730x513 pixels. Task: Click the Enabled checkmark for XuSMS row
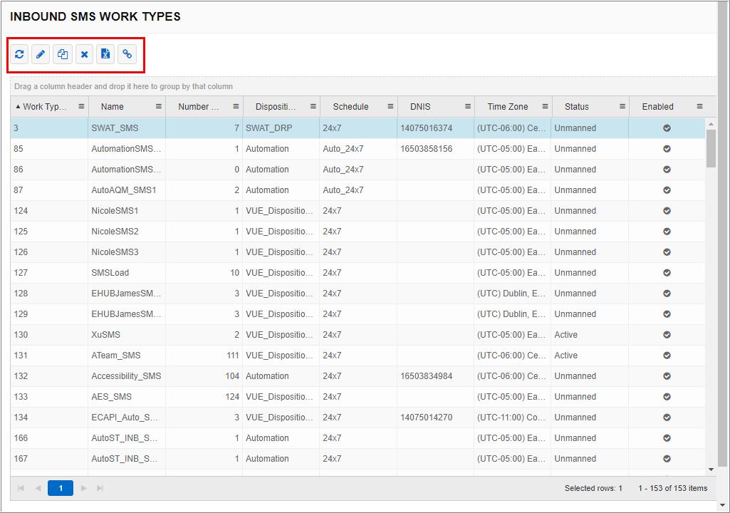tap(667, 335)
